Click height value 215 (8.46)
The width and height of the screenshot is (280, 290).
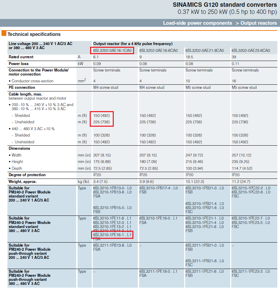(194, 162)
